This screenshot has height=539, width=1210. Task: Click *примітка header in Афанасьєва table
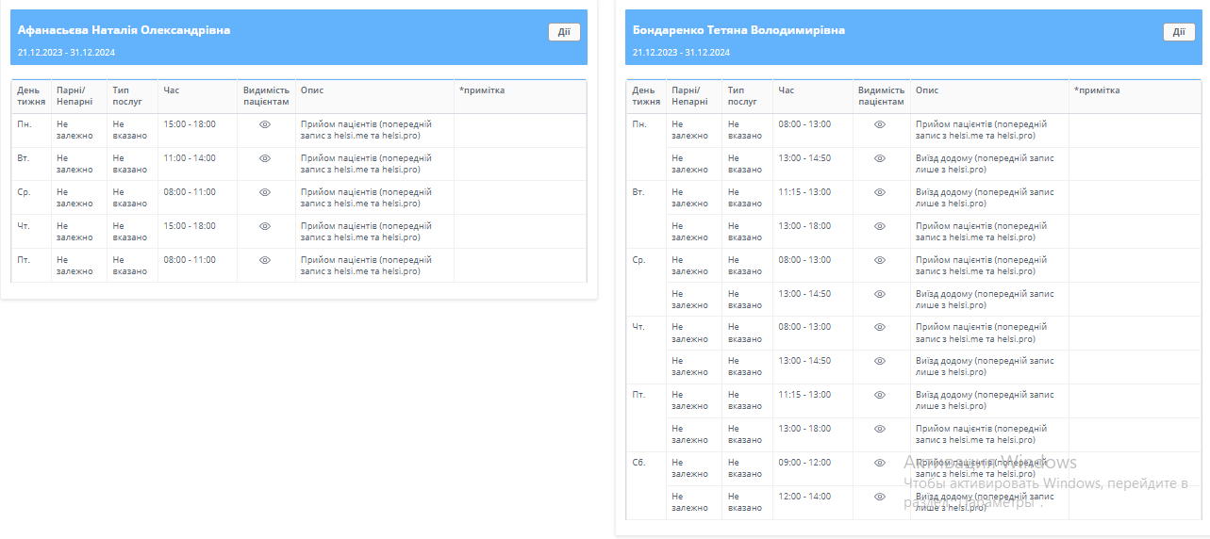pyautogui.click(x=482, y=90)
